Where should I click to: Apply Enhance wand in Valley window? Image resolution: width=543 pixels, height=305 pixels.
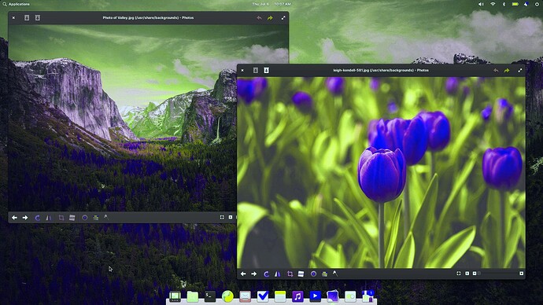pyautogui.click(x=106, y=217)
